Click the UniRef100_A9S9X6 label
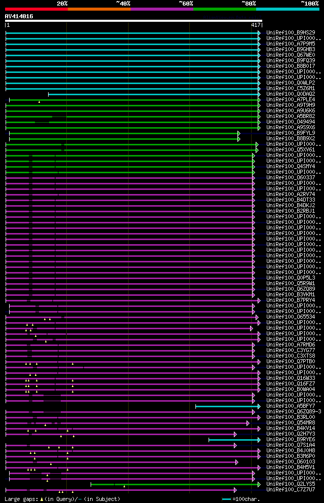Image resolution: width=324 pixels, height=503 pixels. click(291, 127)
